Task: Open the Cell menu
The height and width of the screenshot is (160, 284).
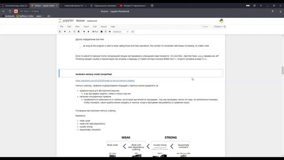Action: (x=95, y=27)
